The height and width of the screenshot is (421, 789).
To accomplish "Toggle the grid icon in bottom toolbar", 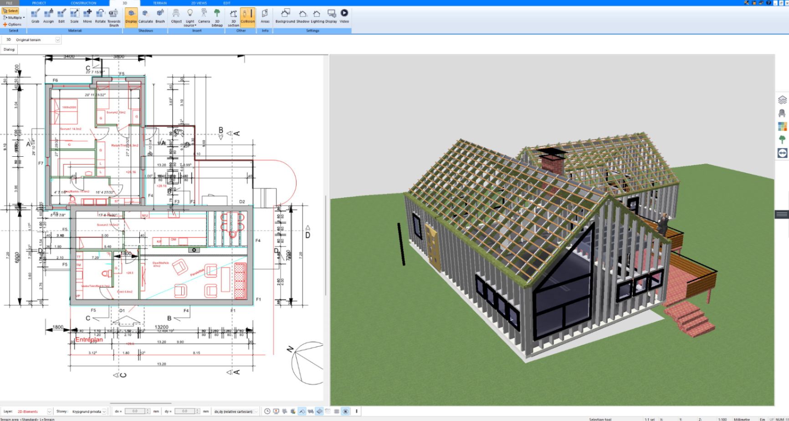I will click(x=337, y=411).
